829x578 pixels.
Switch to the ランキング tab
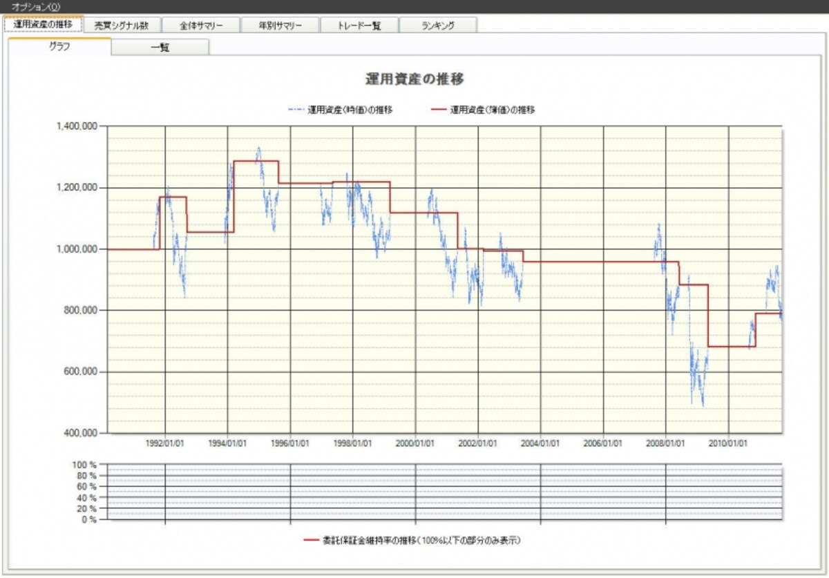pos(438,26)
